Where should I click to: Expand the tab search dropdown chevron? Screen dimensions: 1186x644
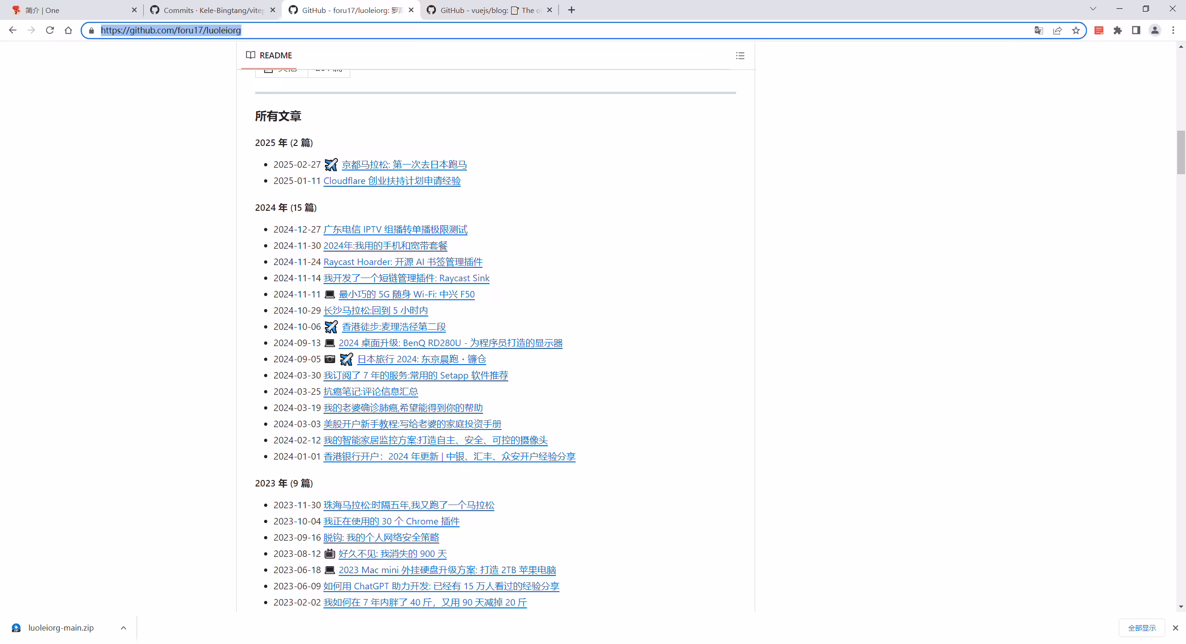click(1093, 9)
